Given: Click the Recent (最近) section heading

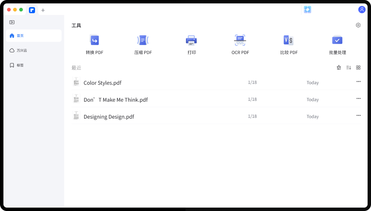Looking at the screenshot, I should (x=76, y=68).
